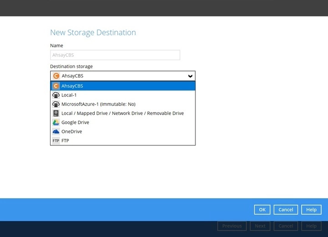Select AhsayCBS from the destination list

pyautogui.click(x=123, y=86)
